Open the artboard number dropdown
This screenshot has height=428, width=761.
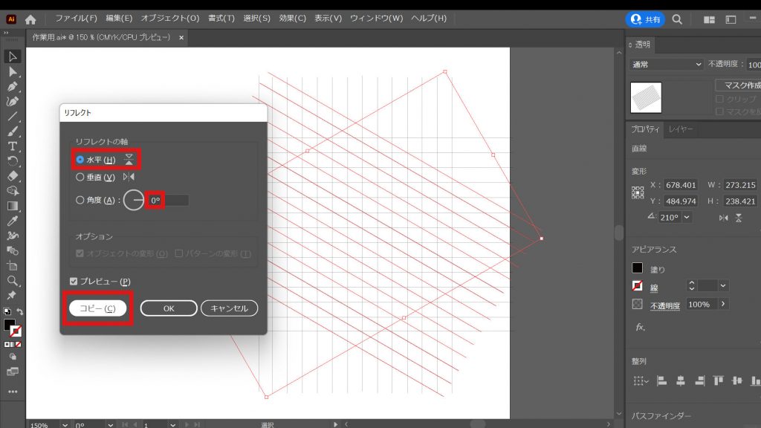pyautogui.click(x=172, y=425)
